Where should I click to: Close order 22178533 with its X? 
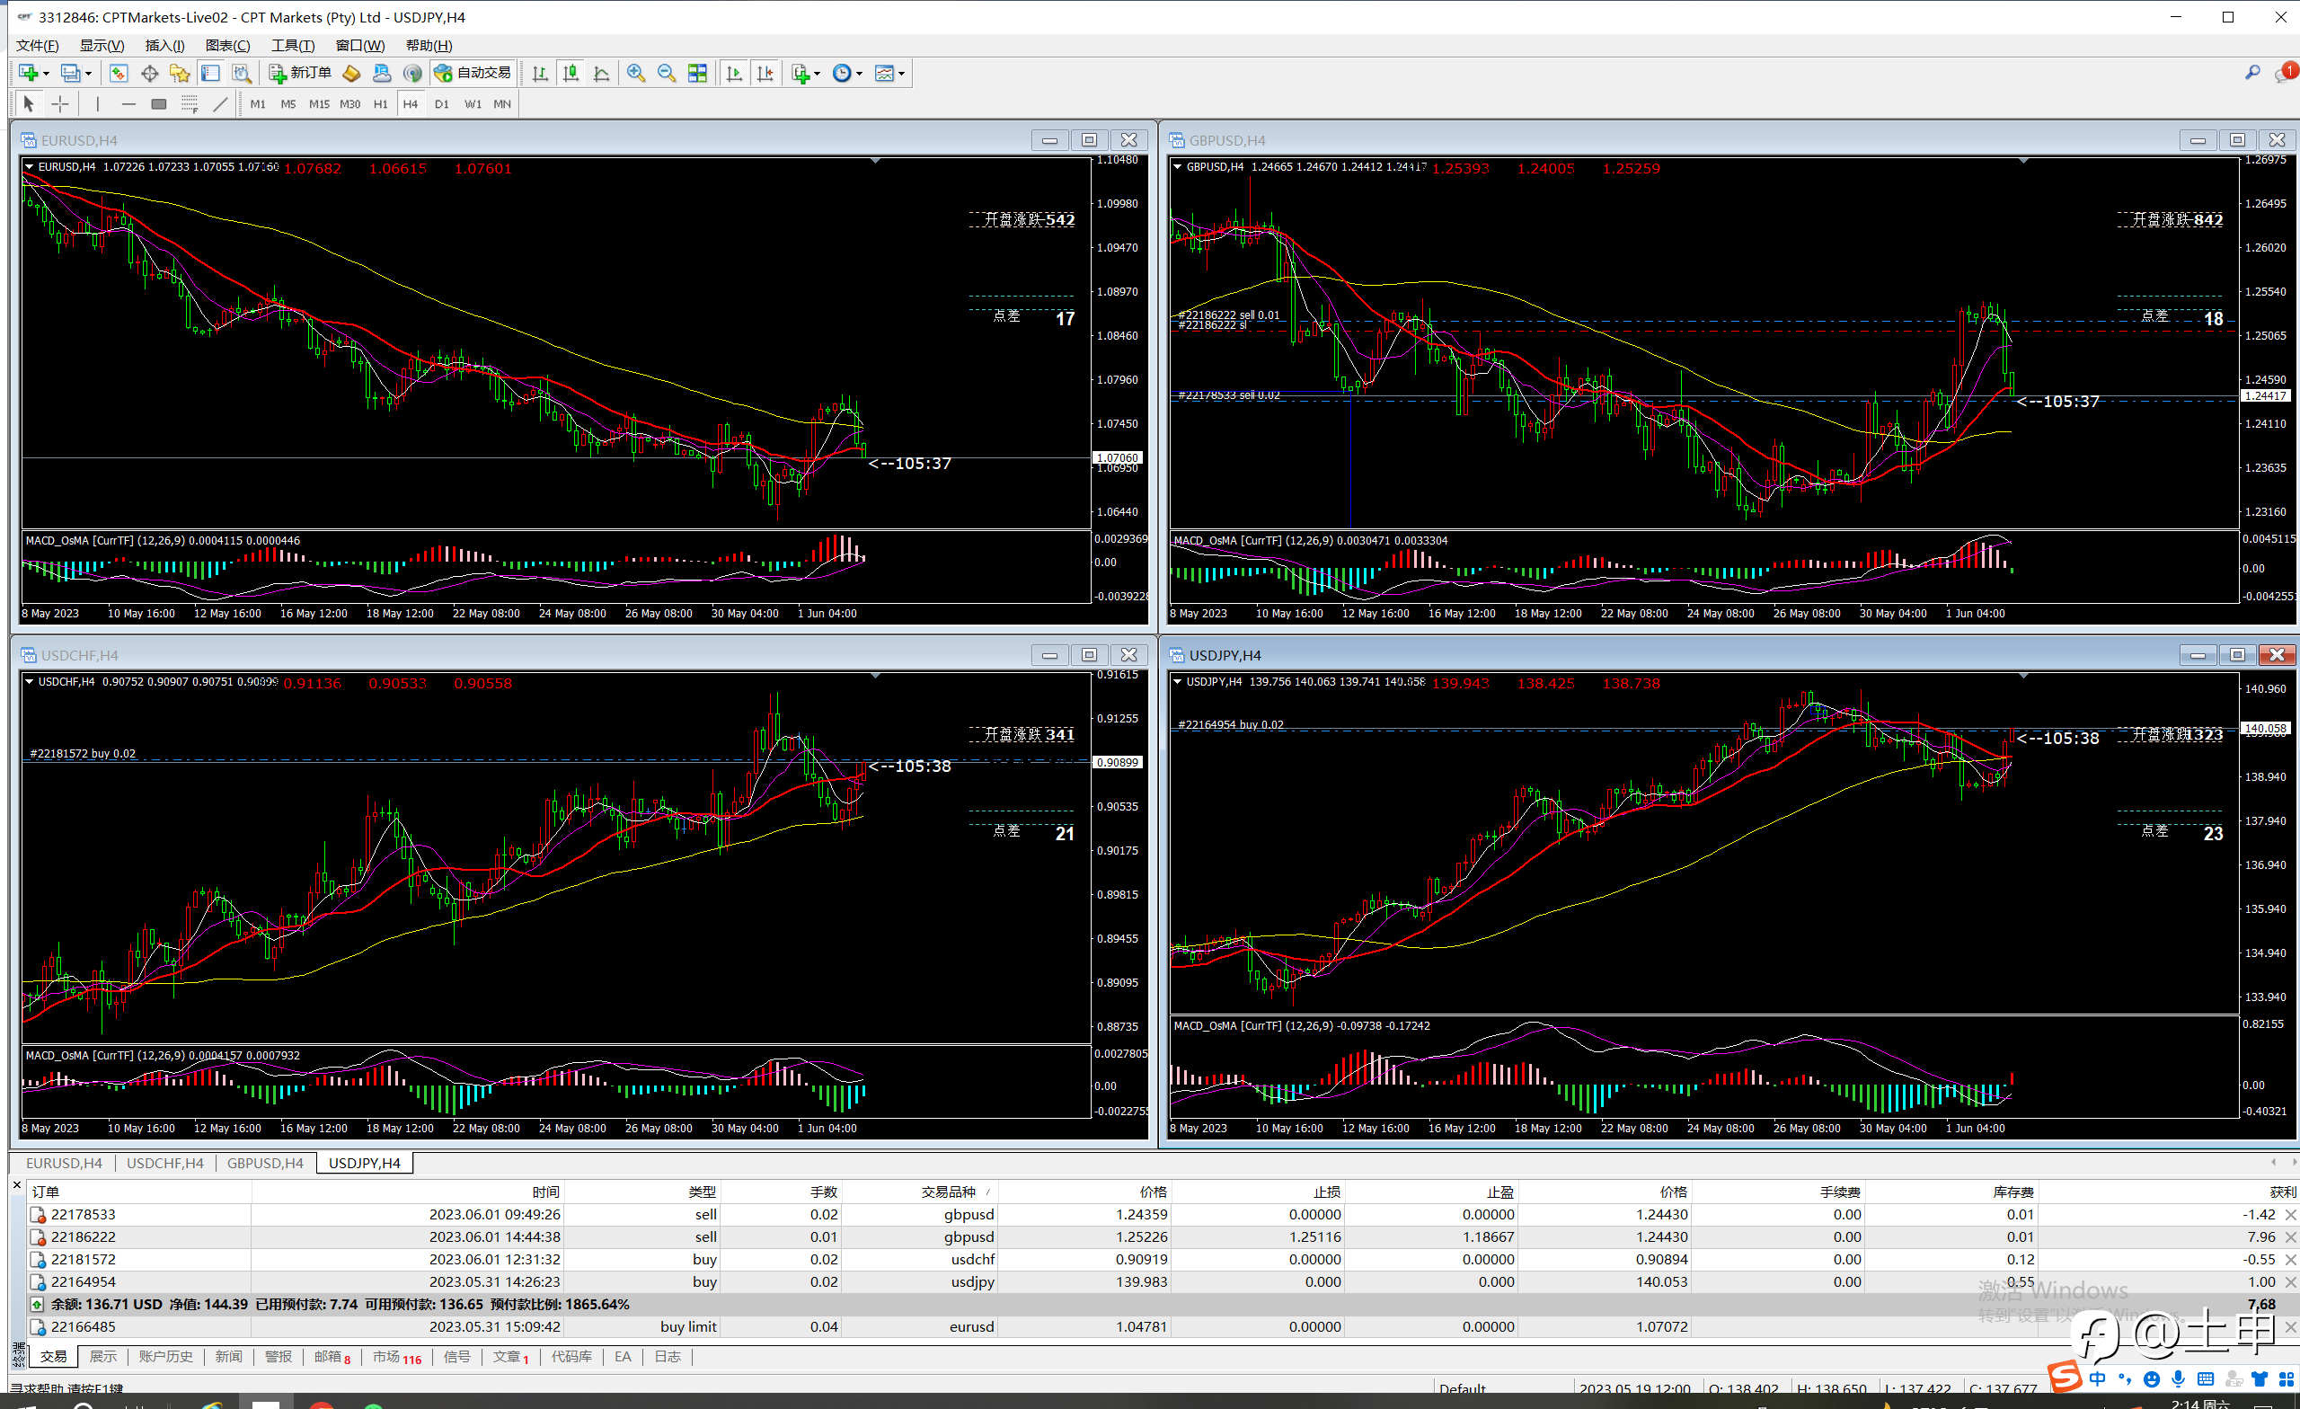click(x=2290, y=1215)
